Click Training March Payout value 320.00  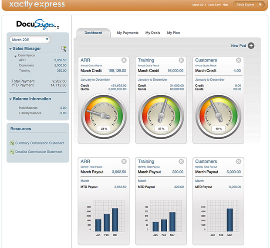pyautogui.click(x=178, y=172)
